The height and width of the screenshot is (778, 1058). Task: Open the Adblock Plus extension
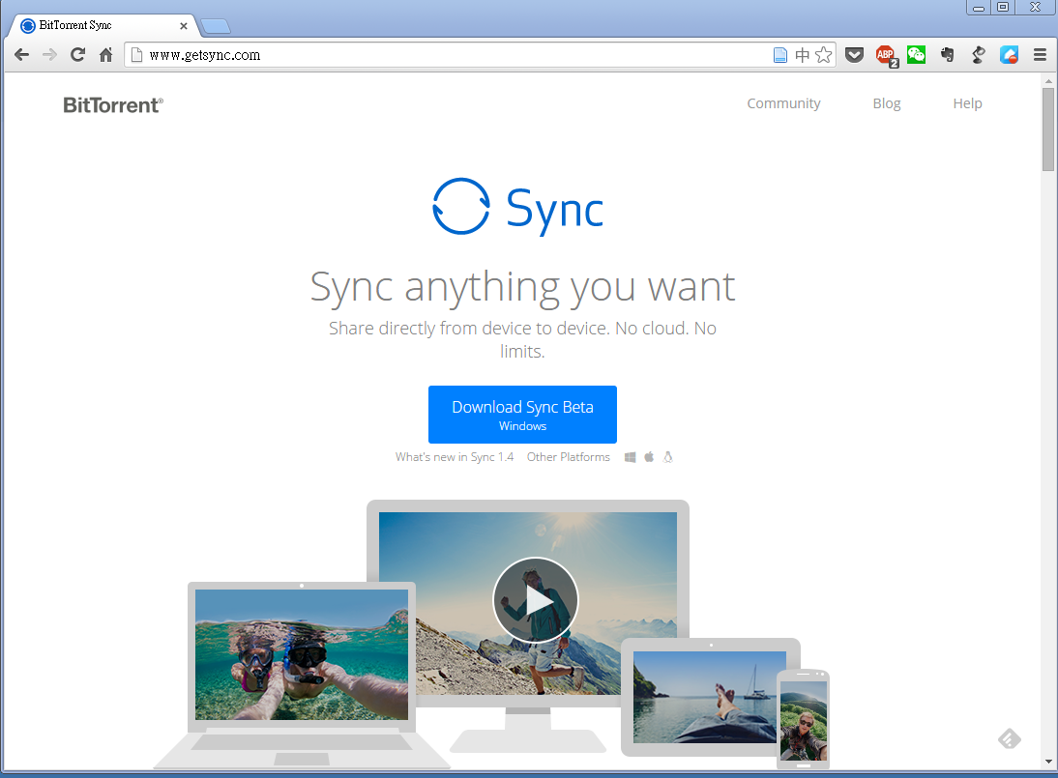[886, 55]
